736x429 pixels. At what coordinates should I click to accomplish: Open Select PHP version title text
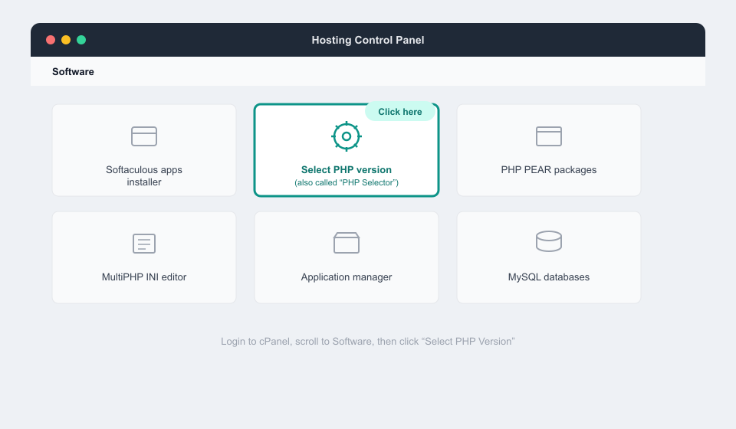tap(347, 170)
